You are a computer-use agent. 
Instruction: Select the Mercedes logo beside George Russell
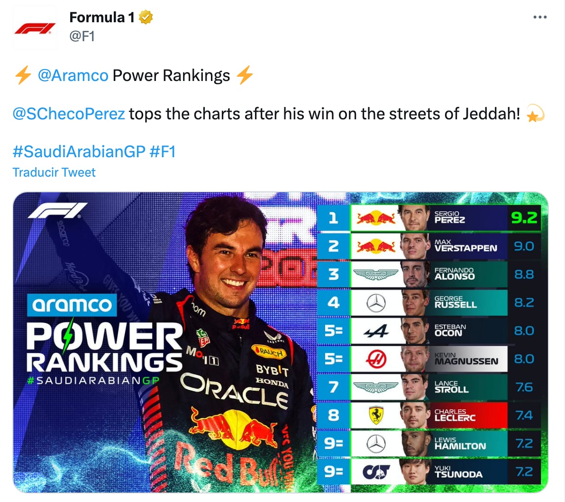[x=376, y=303]
